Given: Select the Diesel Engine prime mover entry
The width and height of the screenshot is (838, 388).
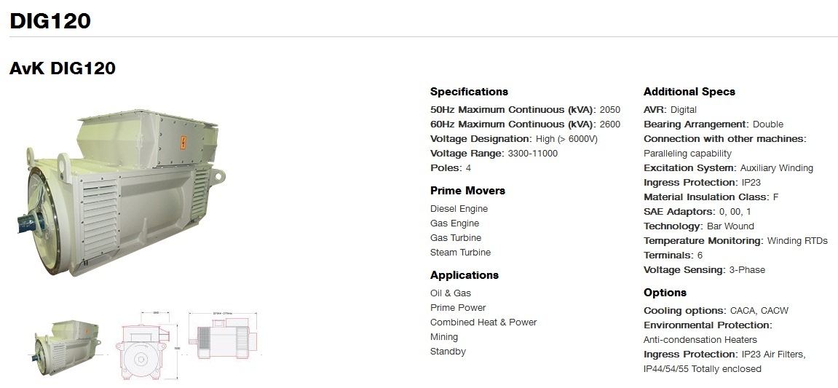Looking at the screenshot, I should [459, 209].
